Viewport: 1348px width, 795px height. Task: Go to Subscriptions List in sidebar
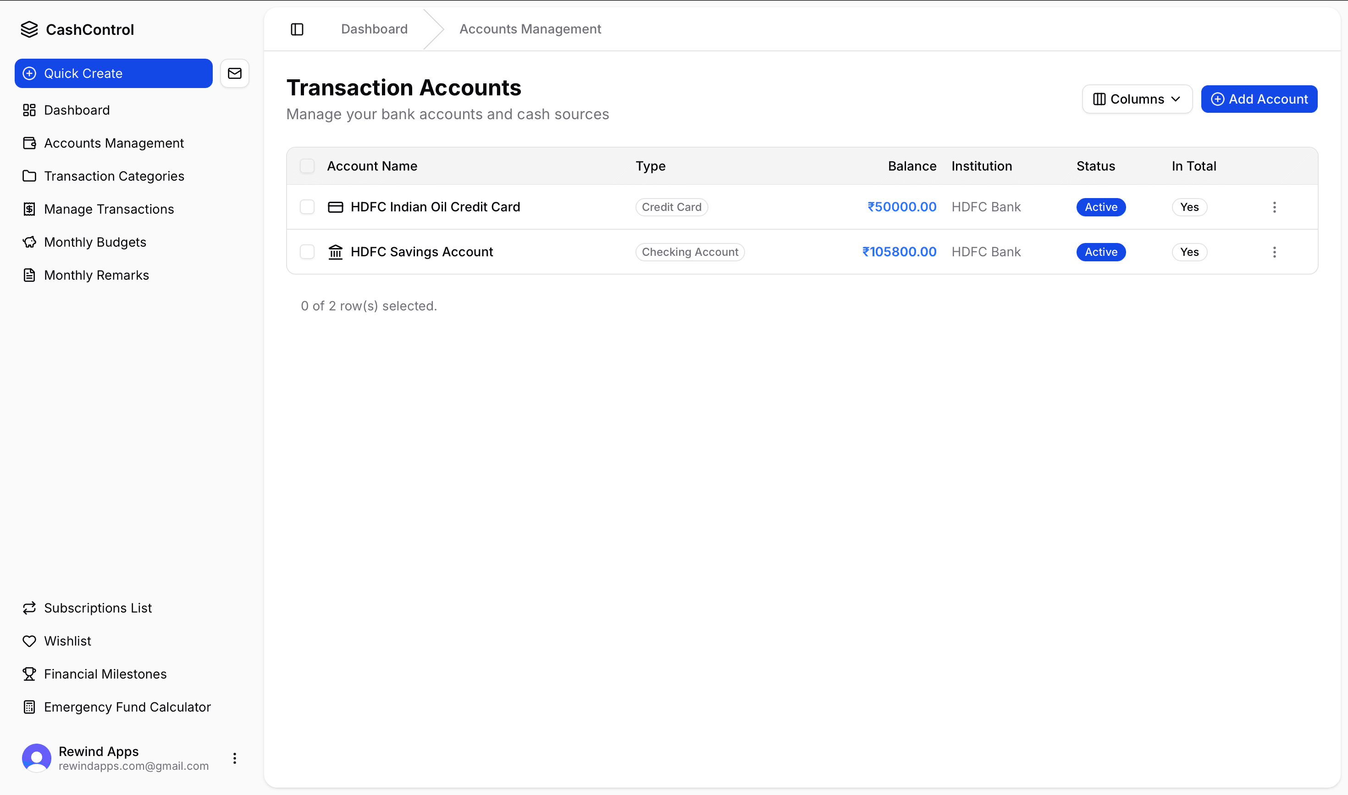click(98, 608)
